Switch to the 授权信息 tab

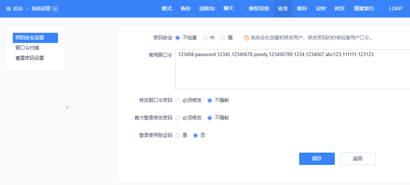[259, 9]
